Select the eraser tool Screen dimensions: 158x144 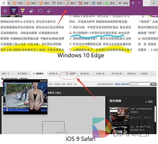(x=32, y=11)
